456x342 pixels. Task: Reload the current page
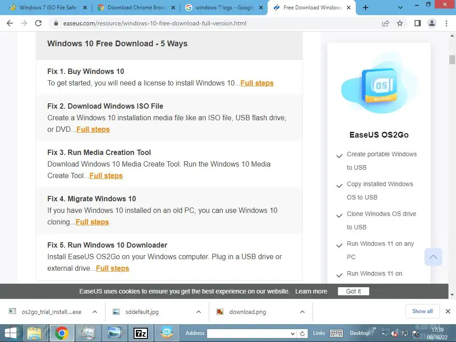pyautogui.click(x=38, y=23)
